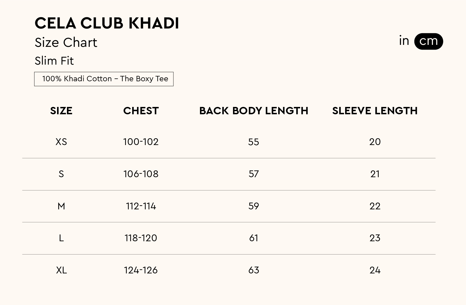Screen dimensions: 466x305
Task: Click back body length value 57
Action: (254, 174)
